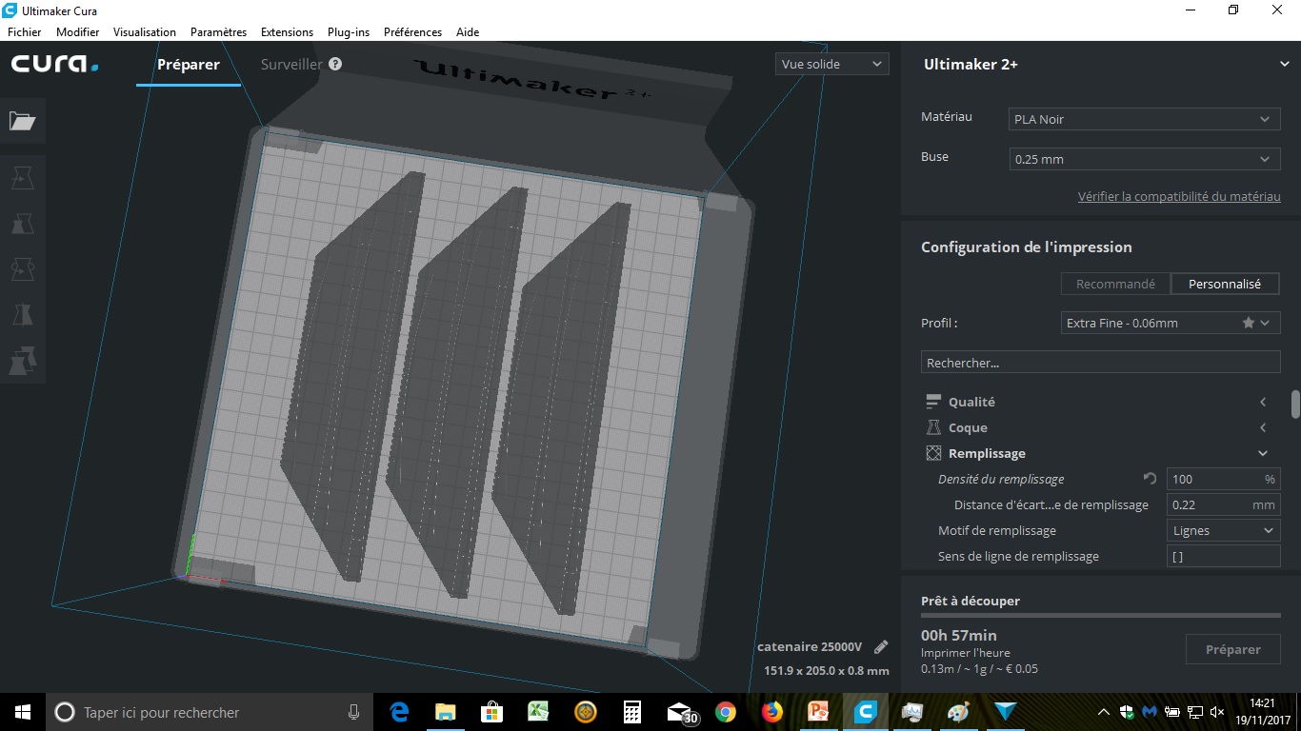
Task: Switch to the Préparer tab
Action: (x=189, y=65)
